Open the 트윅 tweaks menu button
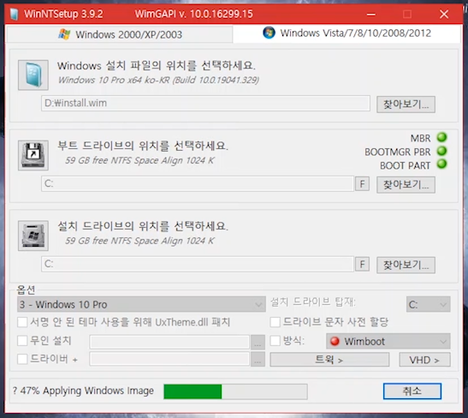Viewport: 468px width, 418px height. pyautogui.click(x=329, y=360)
